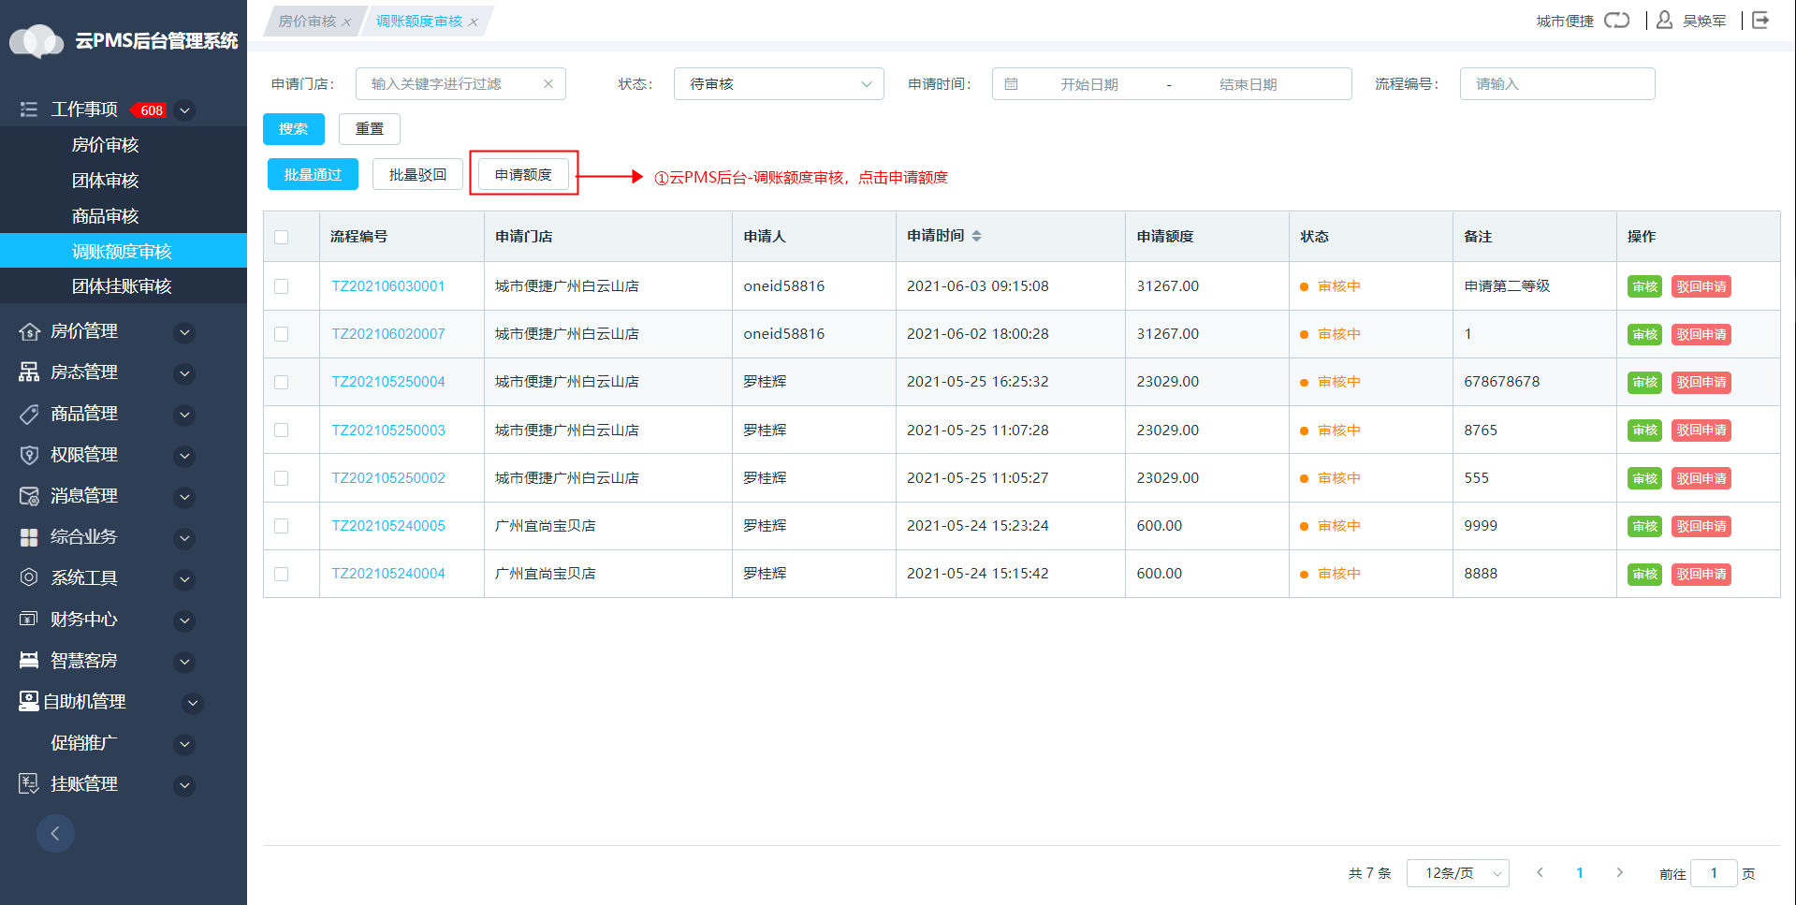Close the 房价审核 tab
1796x905 pixels.
pyautogui.click(x=346, y=22)
